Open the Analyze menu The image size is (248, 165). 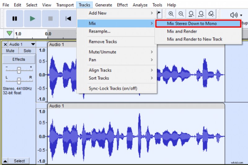point(140,5)
